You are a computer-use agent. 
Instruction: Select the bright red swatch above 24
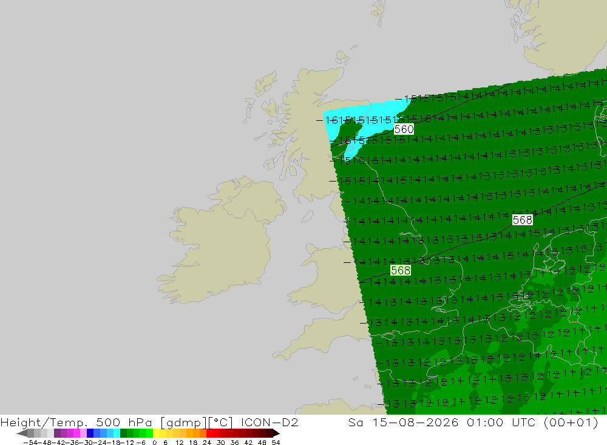[209, 433]
